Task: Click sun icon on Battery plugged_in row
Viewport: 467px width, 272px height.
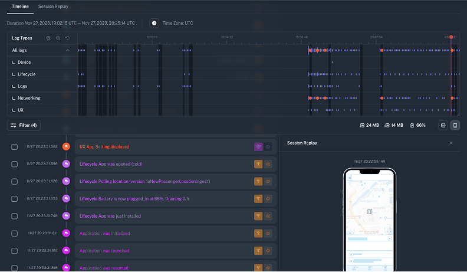Action: coord(268,198)
